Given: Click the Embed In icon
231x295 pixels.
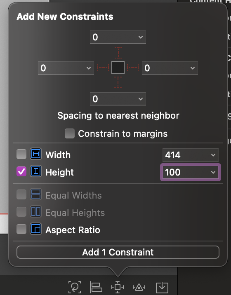Looking at the screenshot, I should (x=162, y=287).
